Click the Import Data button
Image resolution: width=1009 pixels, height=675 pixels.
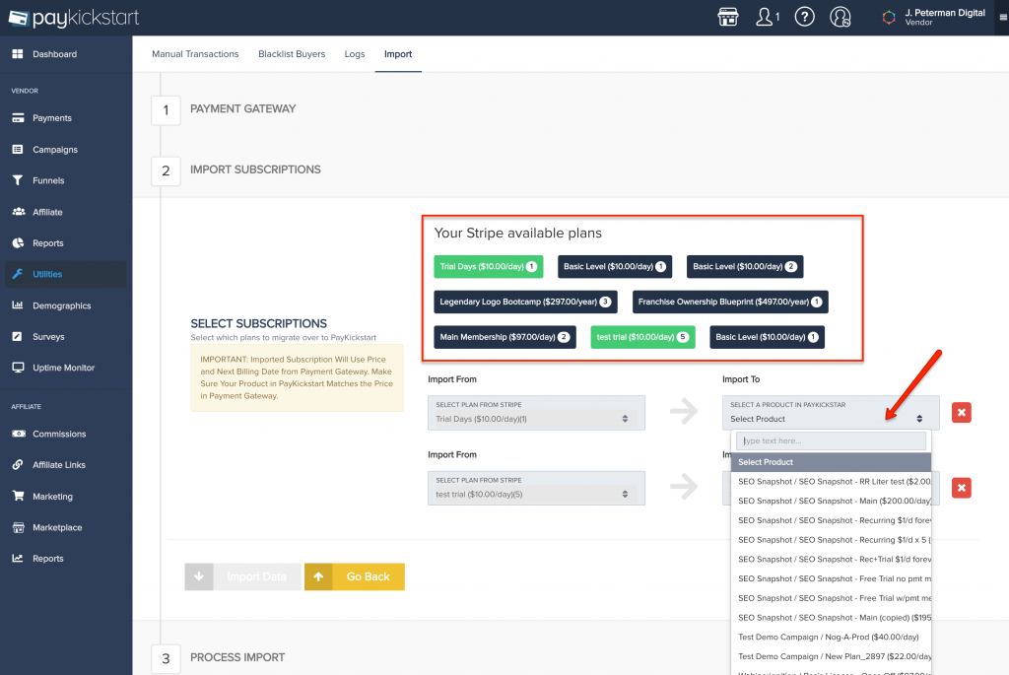[x=242, y=576]
